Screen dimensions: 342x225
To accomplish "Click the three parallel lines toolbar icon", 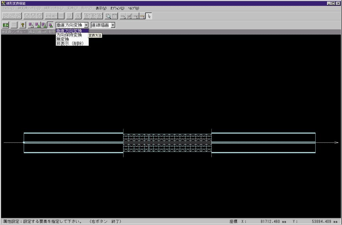I will (x=61, y=16).
